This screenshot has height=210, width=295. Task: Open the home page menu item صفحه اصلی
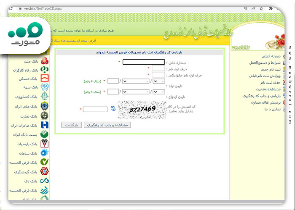coord(271,56)
